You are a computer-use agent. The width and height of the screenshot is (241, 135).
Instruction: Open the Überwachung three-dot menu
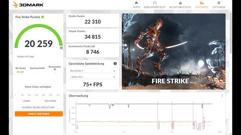[222, 96]
